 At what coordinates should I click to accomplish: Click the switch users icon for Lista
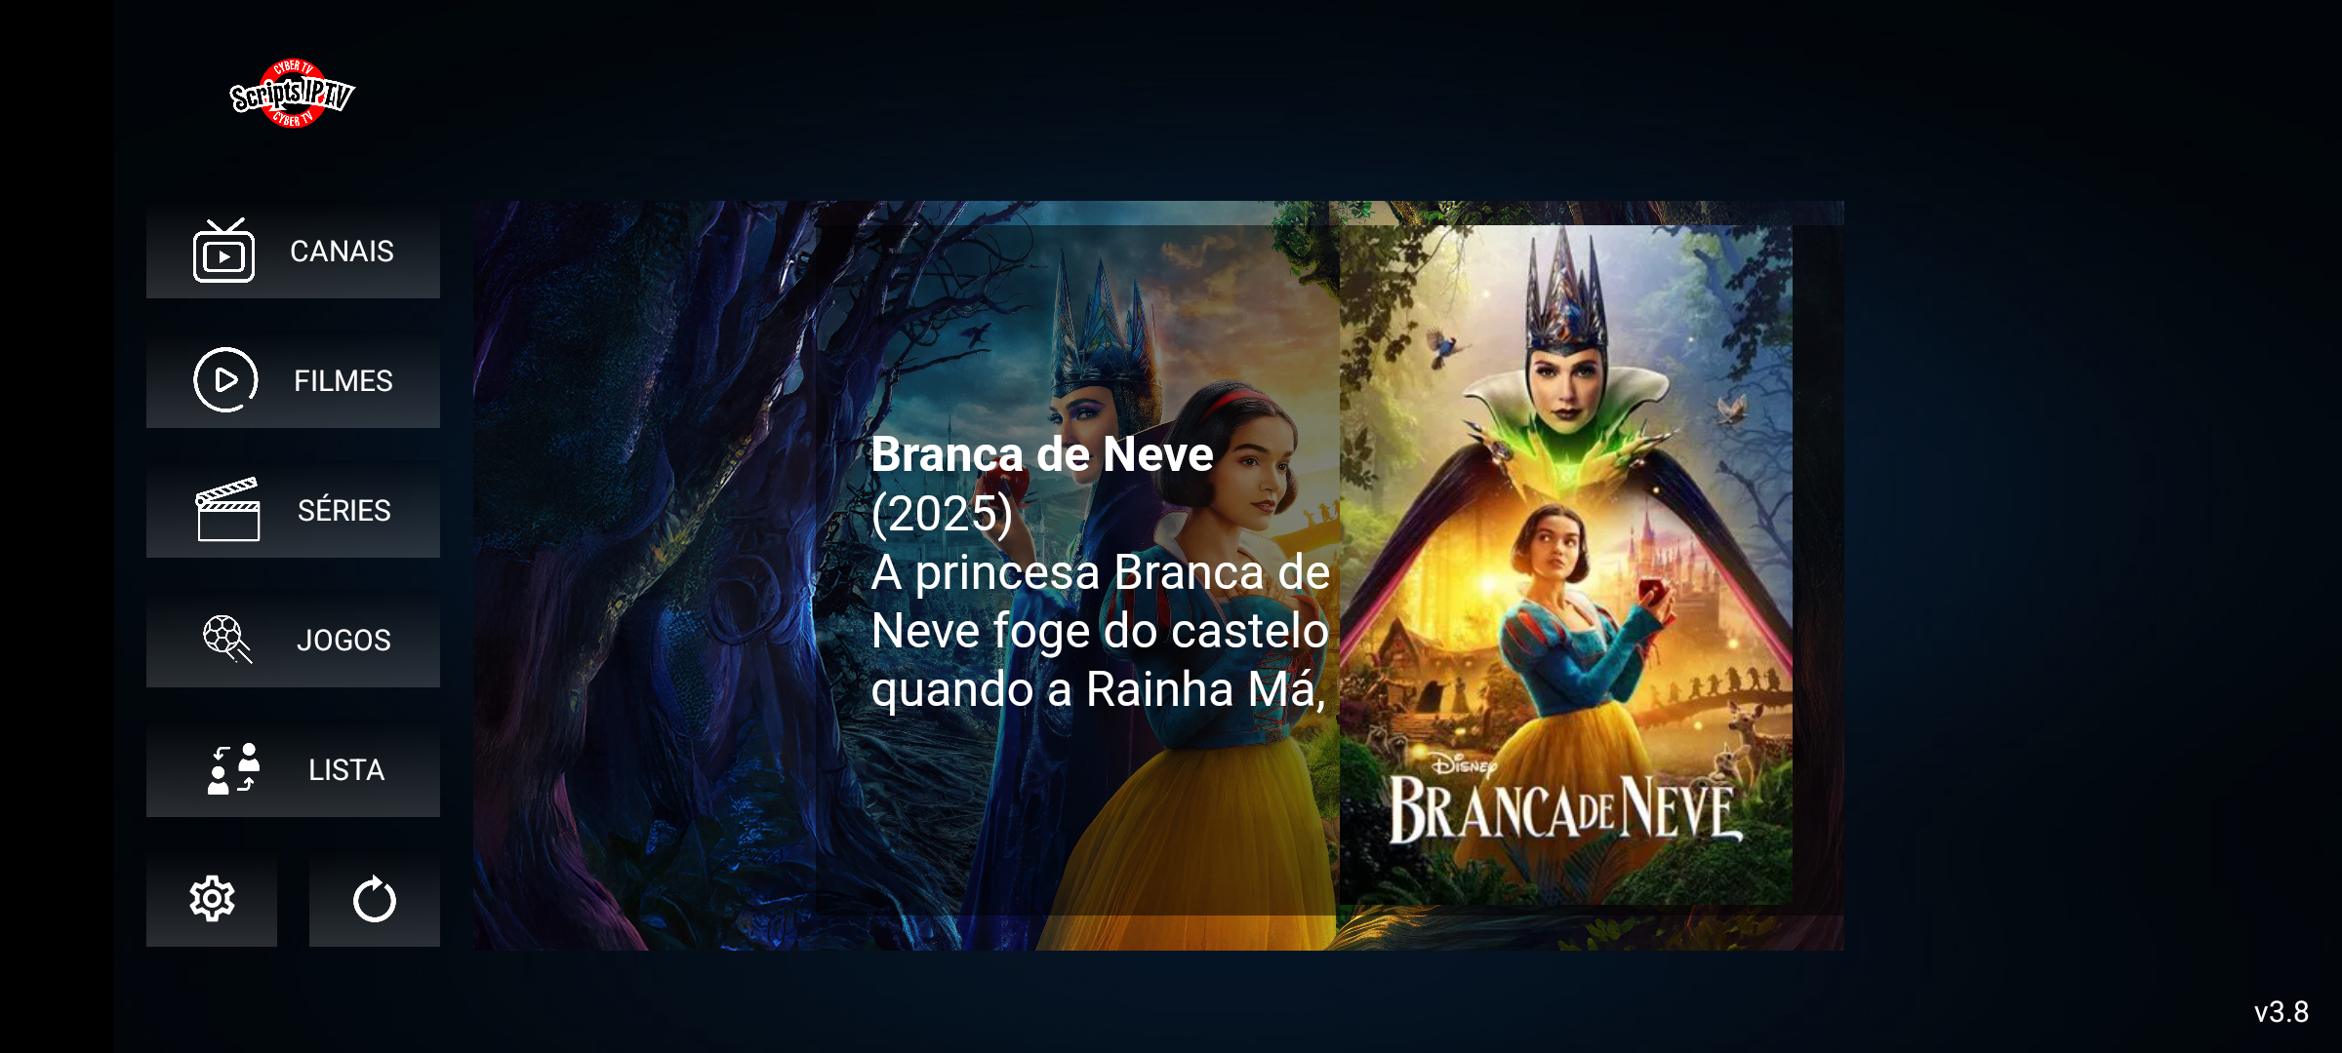(x=233, y=769)
